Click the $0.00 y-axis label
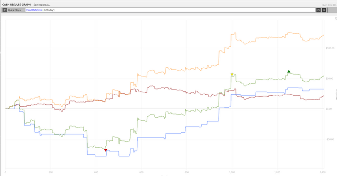 (x=329, y=109)
